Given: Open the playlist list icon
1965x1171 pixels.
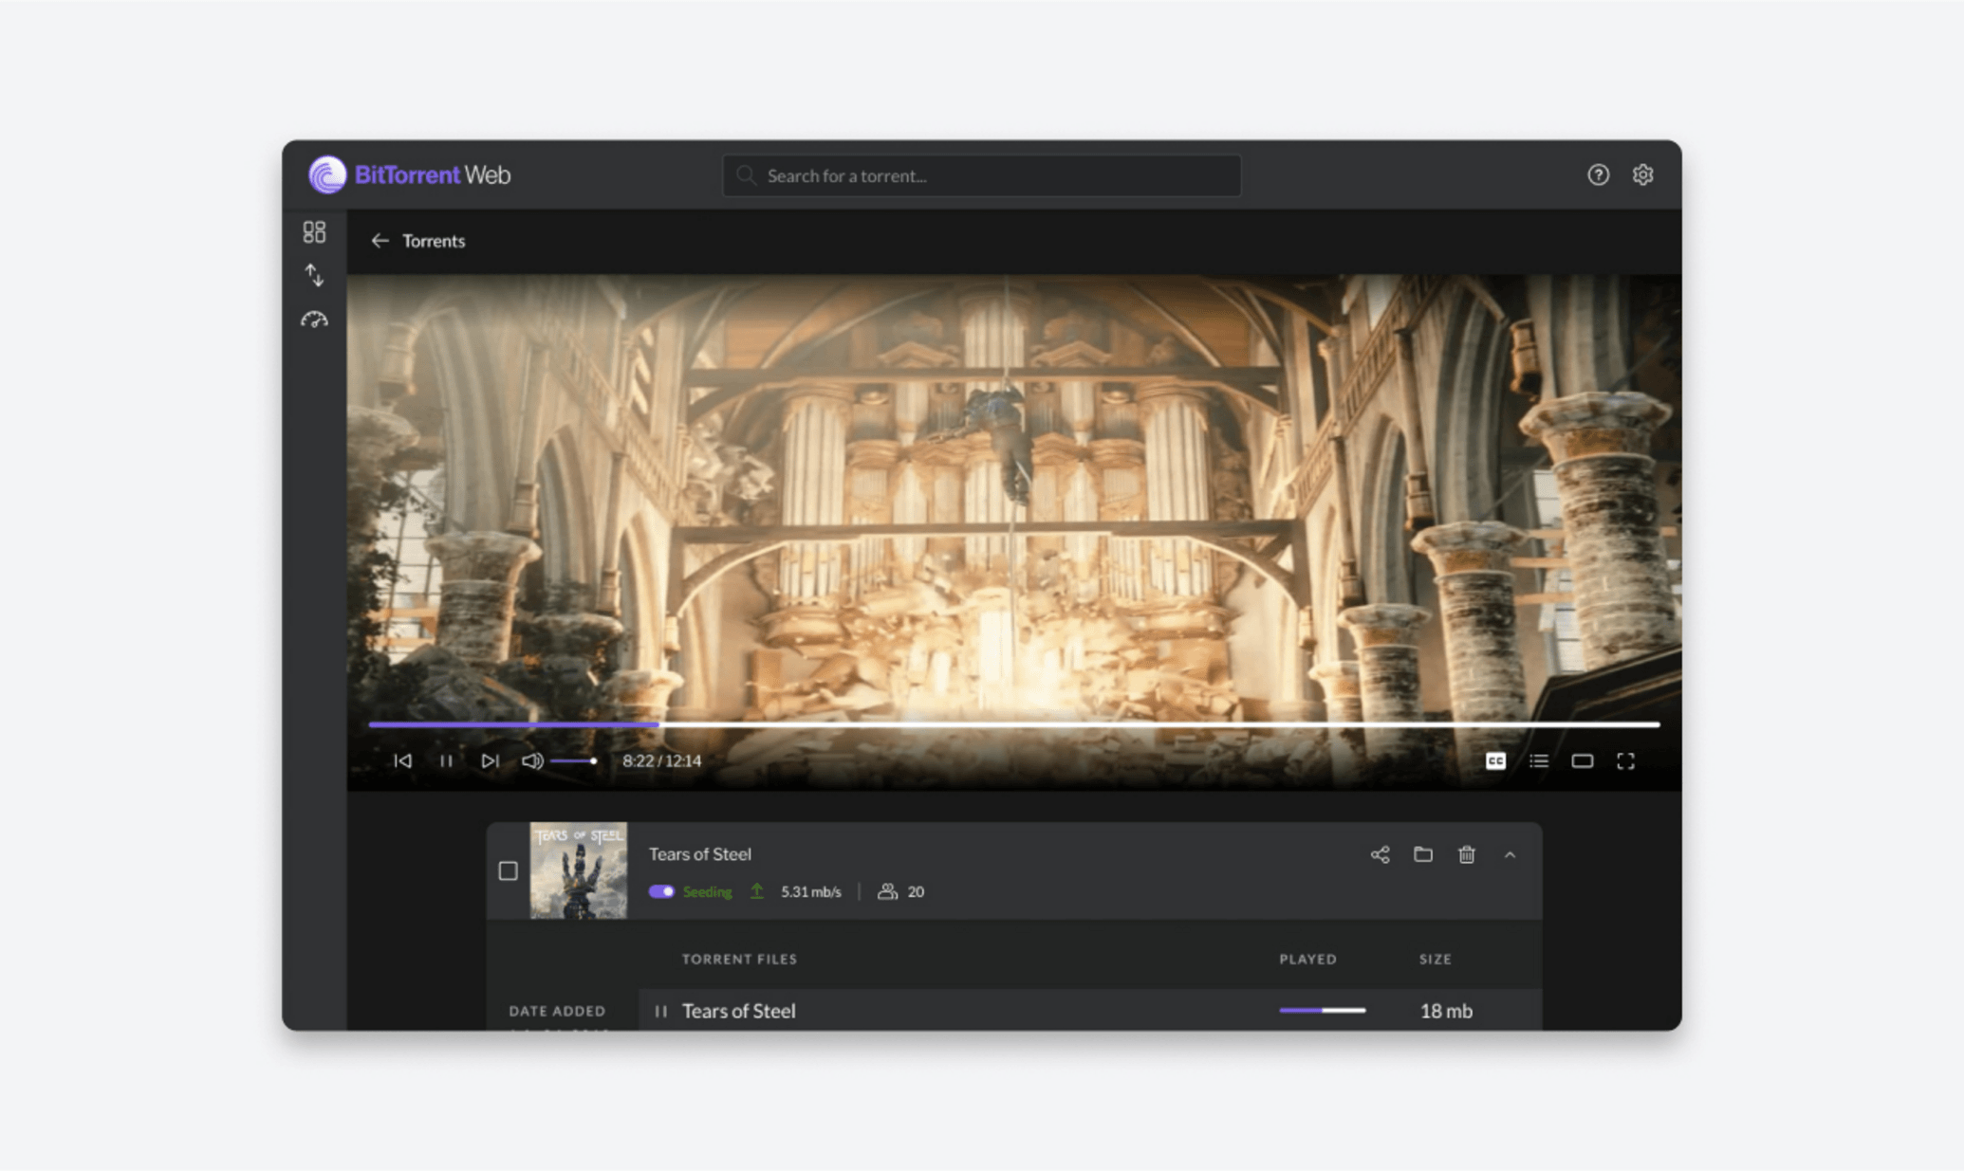Looking at the screenshot, I should click(x=1538, y=760).
